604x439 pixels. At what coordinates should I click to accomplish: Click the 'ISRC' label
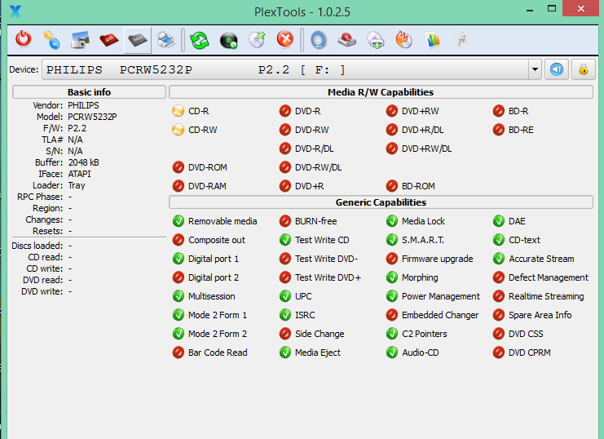(x=305, y=315)
